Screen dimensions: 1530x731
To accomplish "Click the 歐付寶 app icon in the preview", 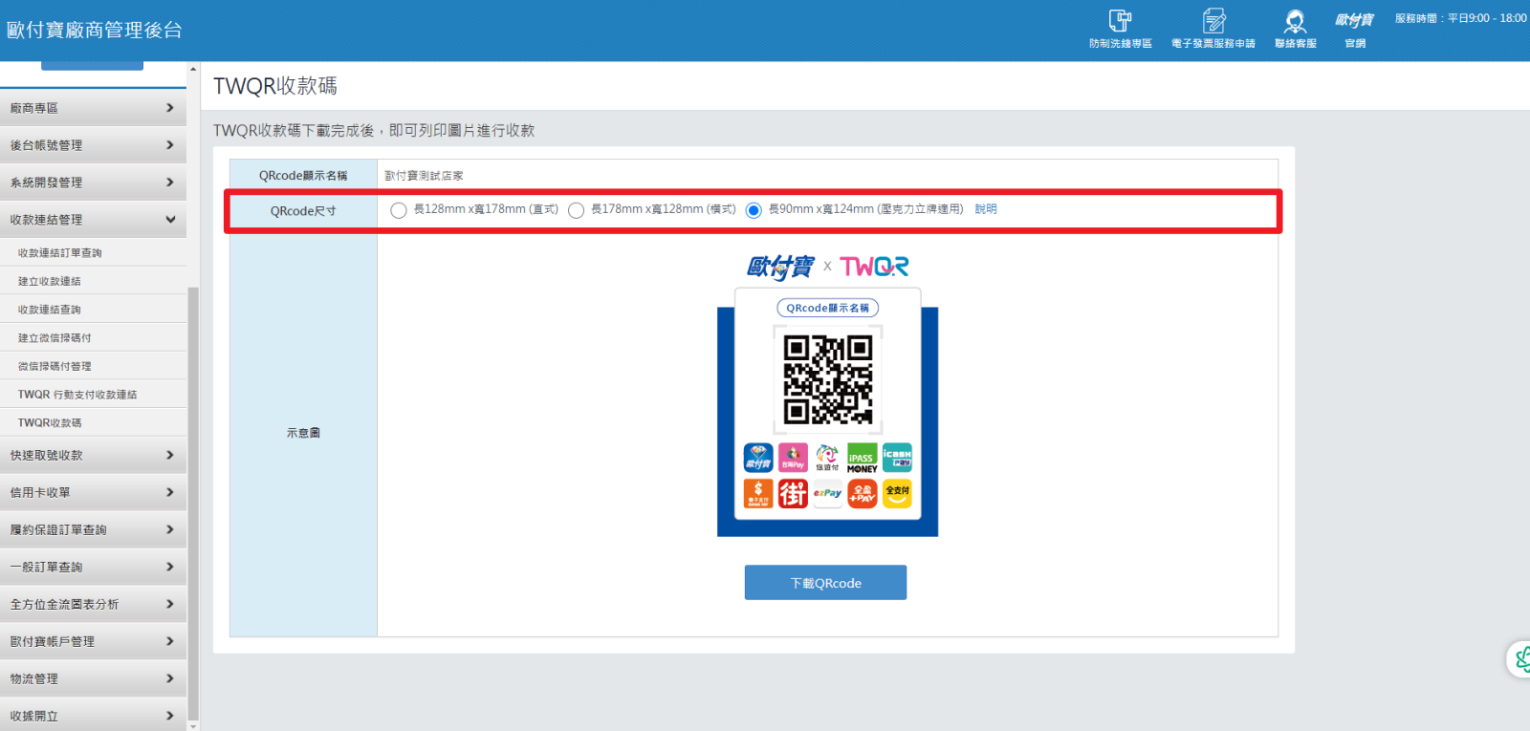I will click(x=758, y=458).
